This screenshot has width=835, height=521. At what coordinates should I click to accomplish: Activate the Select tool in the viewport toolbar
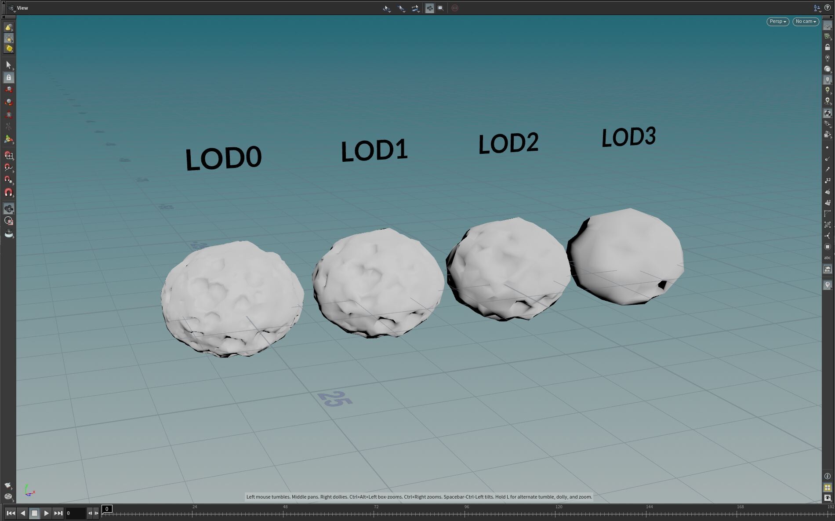(9, 65)
